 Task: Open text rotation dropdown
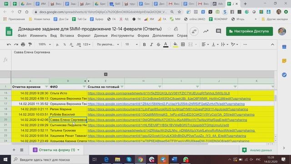pyautogui.click(x=235, y=45)
